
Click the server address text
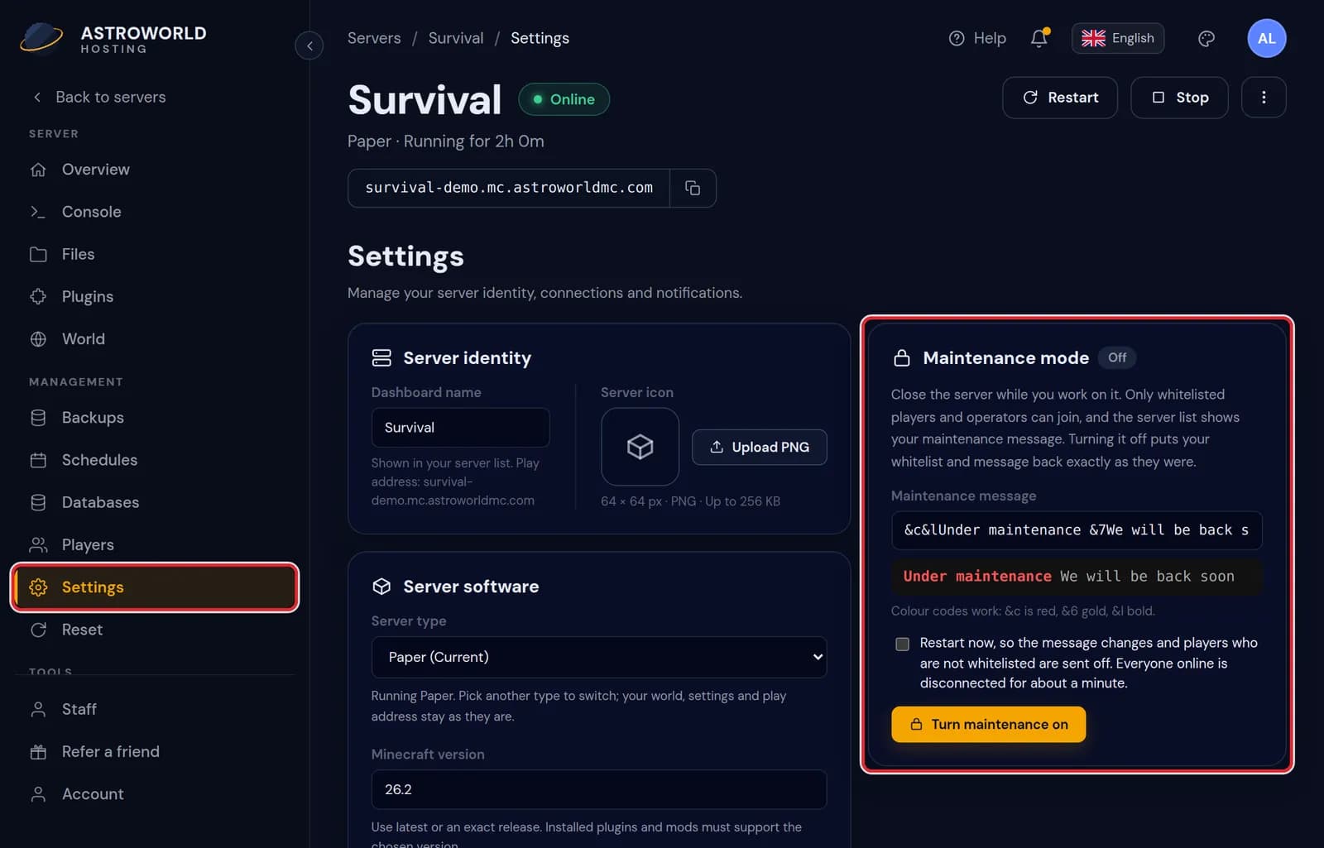(509, 188)
